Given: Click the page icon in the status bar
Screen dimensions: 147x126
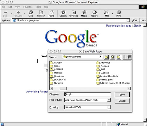Looking at the screenshot, I should (x=2, y=124).
